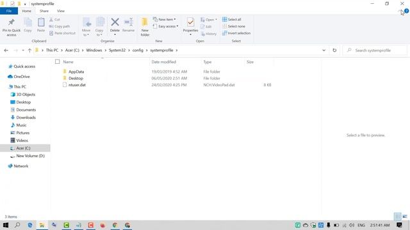This screenshot has height=230, width=410.
Task: Switch to the details view button
Action: (x=397, y=217)
